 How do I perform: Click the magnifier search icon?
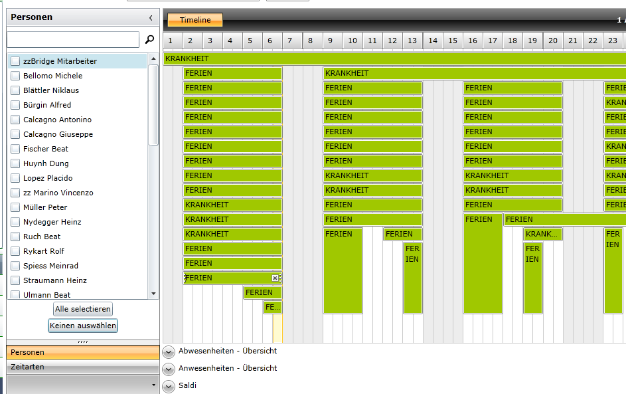click(x=150, y=39)
